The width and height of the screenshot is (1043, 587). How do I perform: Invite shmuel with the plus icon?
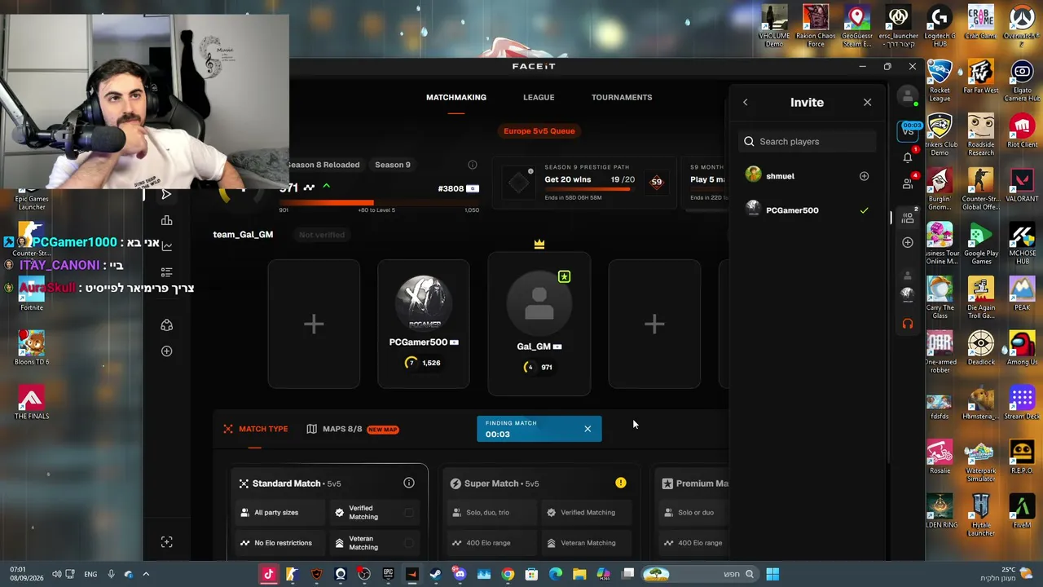pyautogui.click(x=864, y=176)
